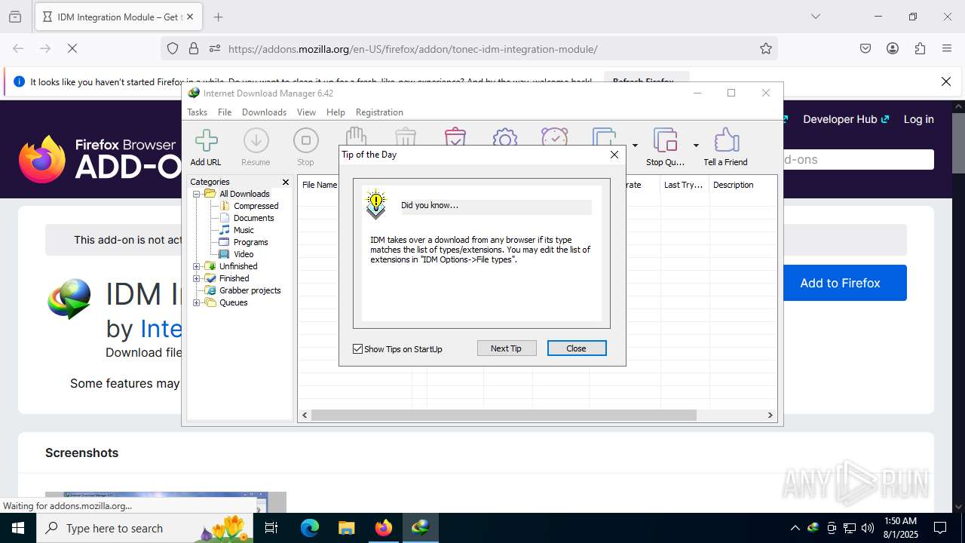The height and width of the screenshot is (543, 965).
Task: Click the Next Tip button
Action: [507, 348]
